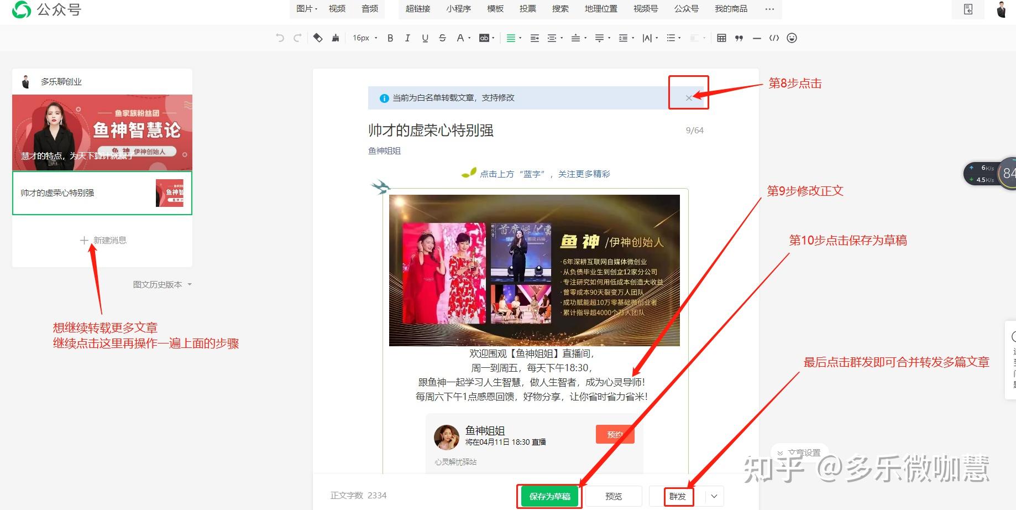
Task: Insert a table
Action: [721, 38]
